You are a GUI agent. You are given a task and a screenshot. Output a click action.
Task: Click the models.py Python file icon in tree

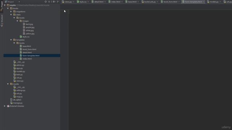14,71
